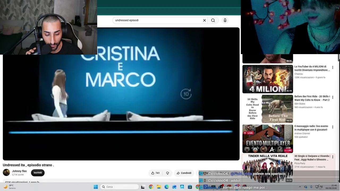Viewport: 340px width, 191px height.
Task: Share the video via Condividi
Action: tap(184, 173)
